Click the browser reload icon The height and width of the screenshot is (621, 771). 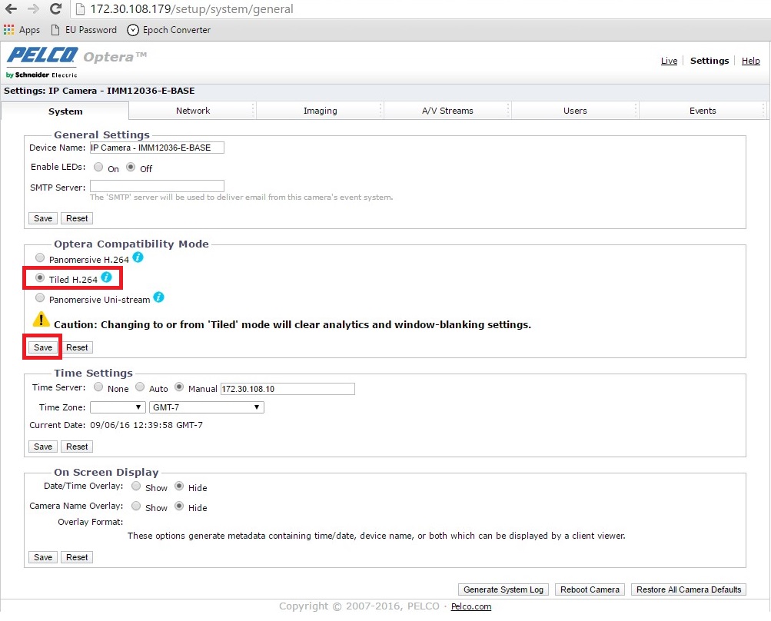tap(55, 10)
